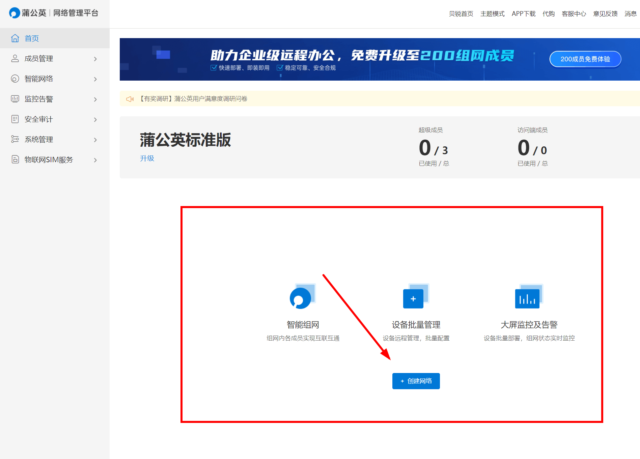The height and width of the screenshot is (459, 640).
Task: Click 设备远程管理，批量配置 description
Action: [416, 338]
